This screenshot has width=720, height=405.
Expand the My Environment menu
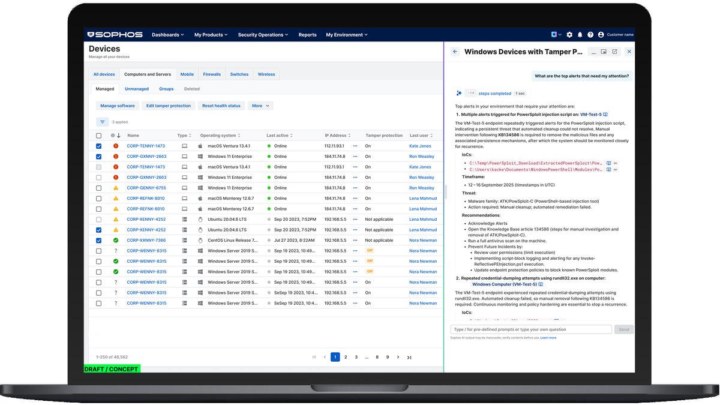pos(346,35)
